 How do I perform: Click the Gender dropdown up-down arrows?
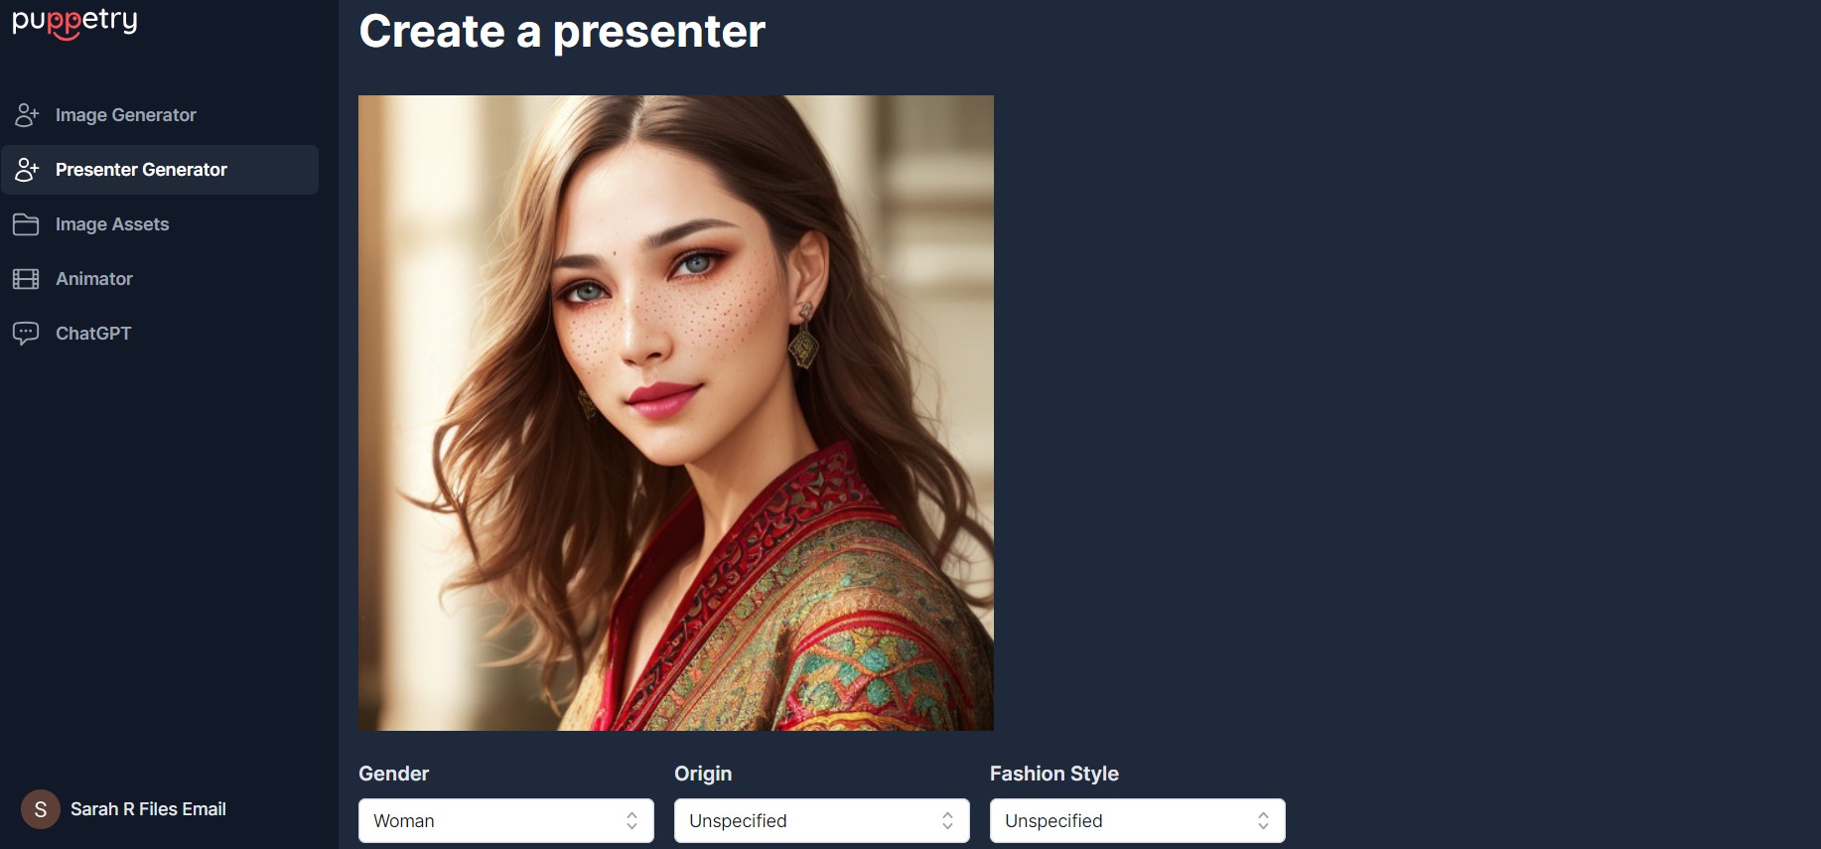pyautogui.click(x=631, y=821)
